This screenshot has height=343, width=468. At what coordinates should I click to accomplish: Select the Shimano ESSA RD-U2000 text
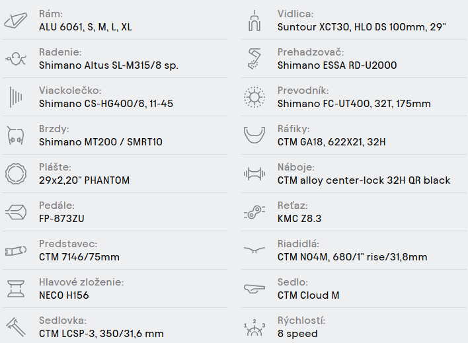point(337,65)
